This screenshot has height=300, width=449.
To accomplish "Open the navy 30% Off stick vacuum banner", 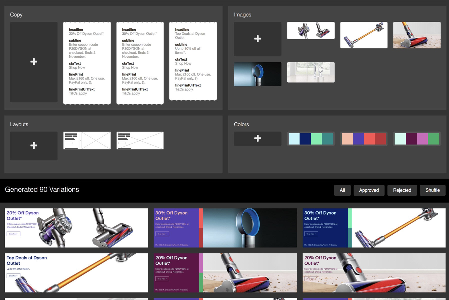I will coord(374,228).
